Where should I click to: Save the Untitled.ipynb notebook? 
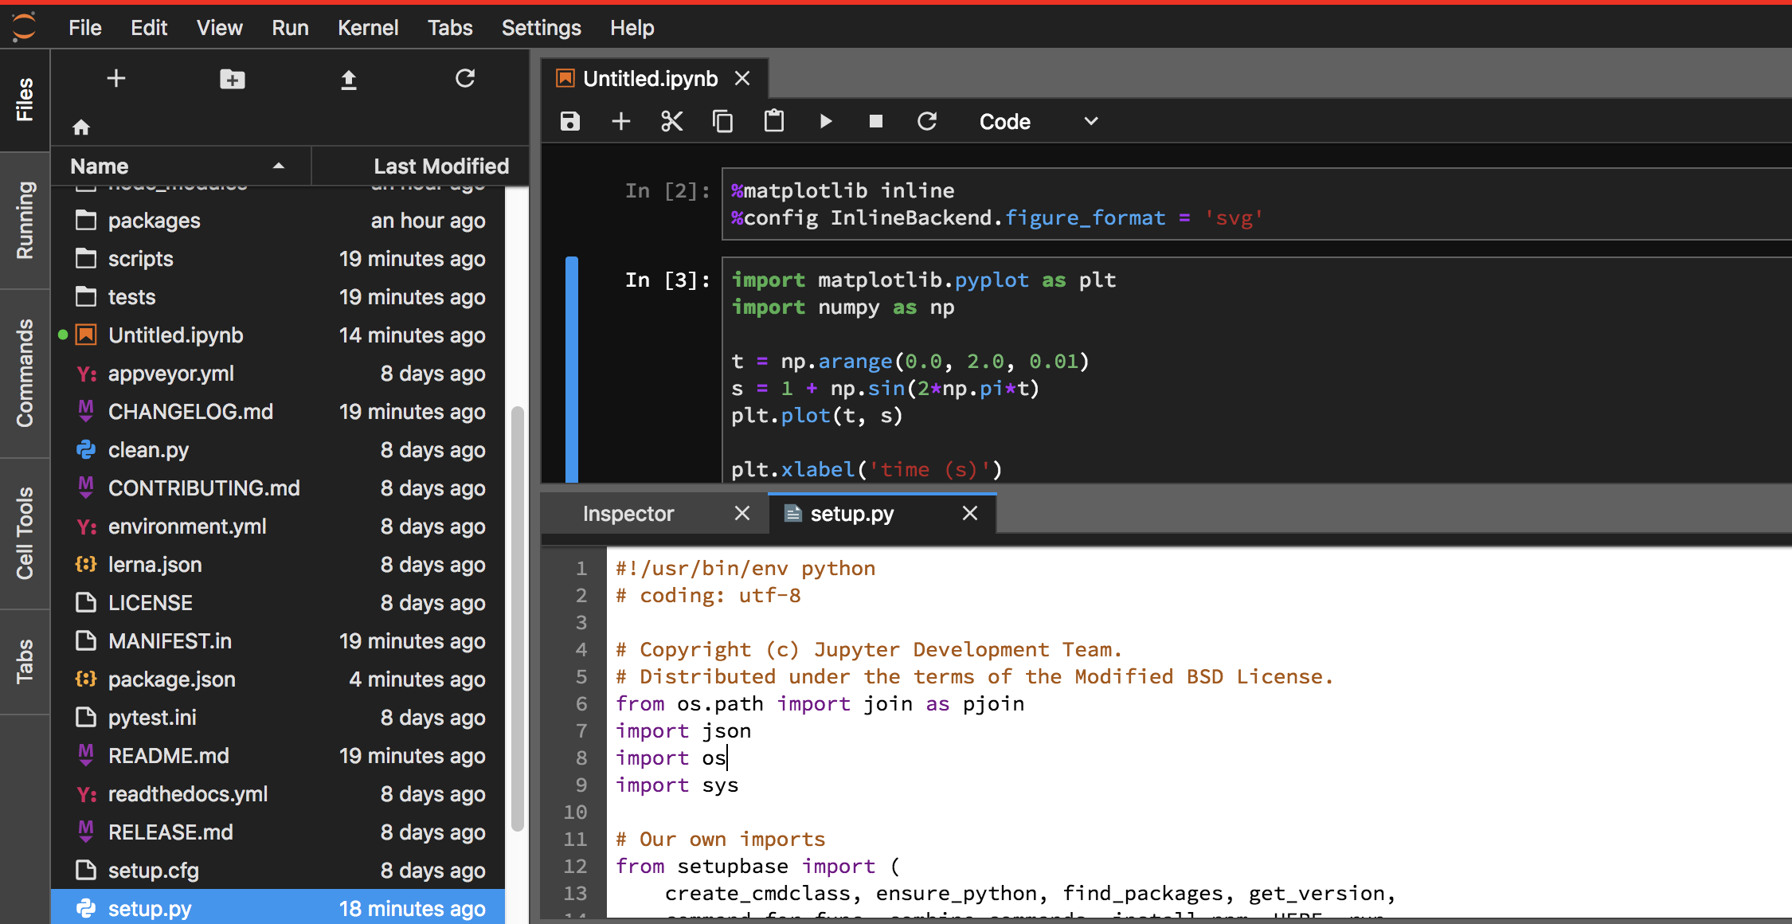(x=570, y=121)
